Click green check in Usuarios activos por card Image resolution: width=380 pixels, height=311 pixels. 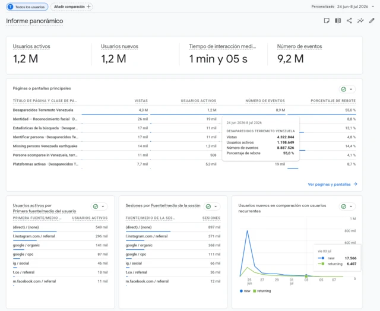[96, 207]
